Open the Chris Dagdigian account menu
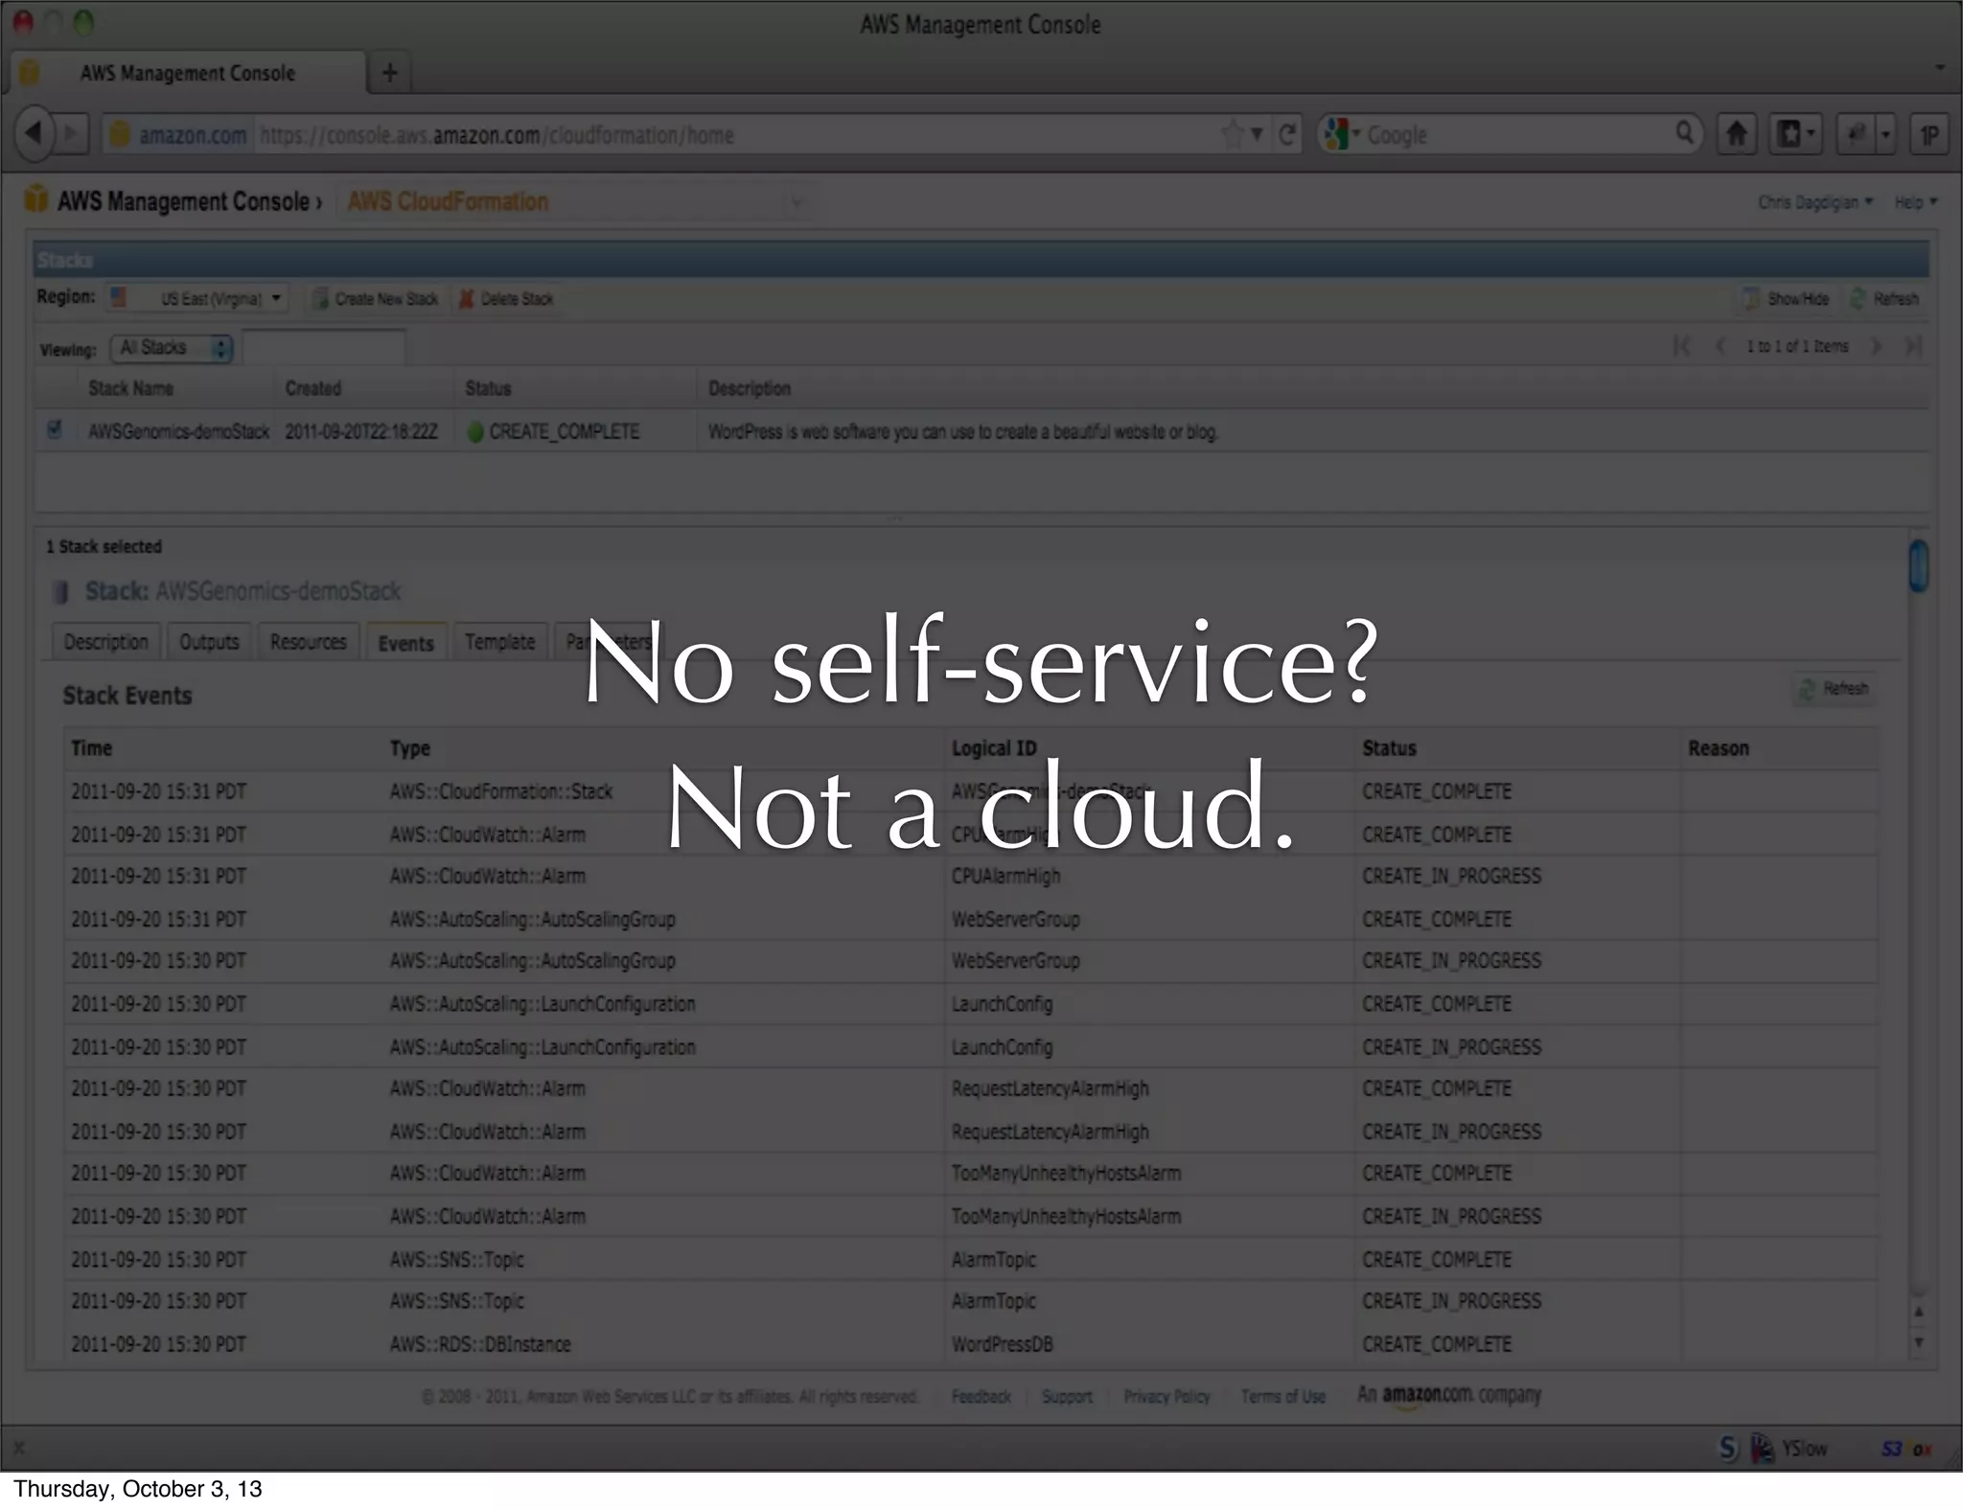Viewport: 1963px width, 1510px height. [1814, 202]
